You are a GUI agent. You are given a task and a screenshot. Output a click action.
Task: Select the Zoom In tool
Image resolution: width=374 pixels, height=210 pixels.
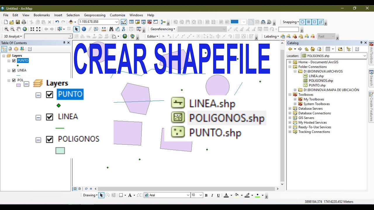tap(6, 29)
